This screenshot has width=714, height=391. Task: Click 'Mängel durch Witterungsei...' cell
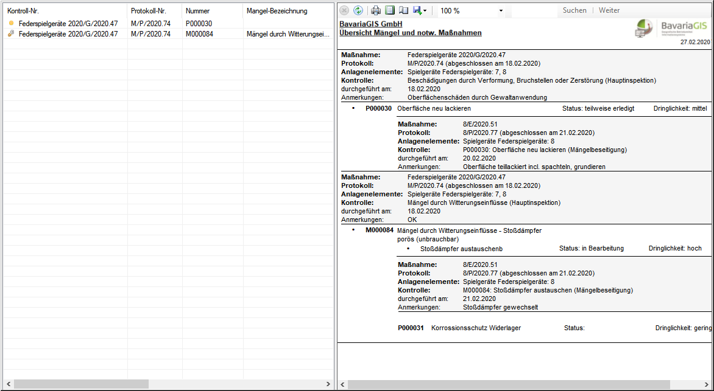288,33
